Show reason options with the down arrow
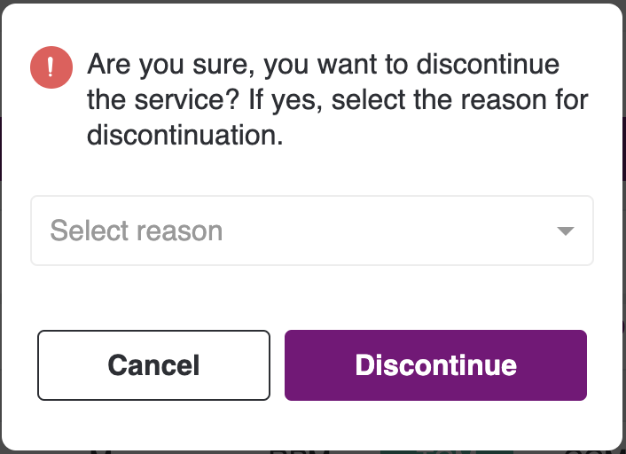Screen dimensions: 626x454 click(x=566, y=231)
